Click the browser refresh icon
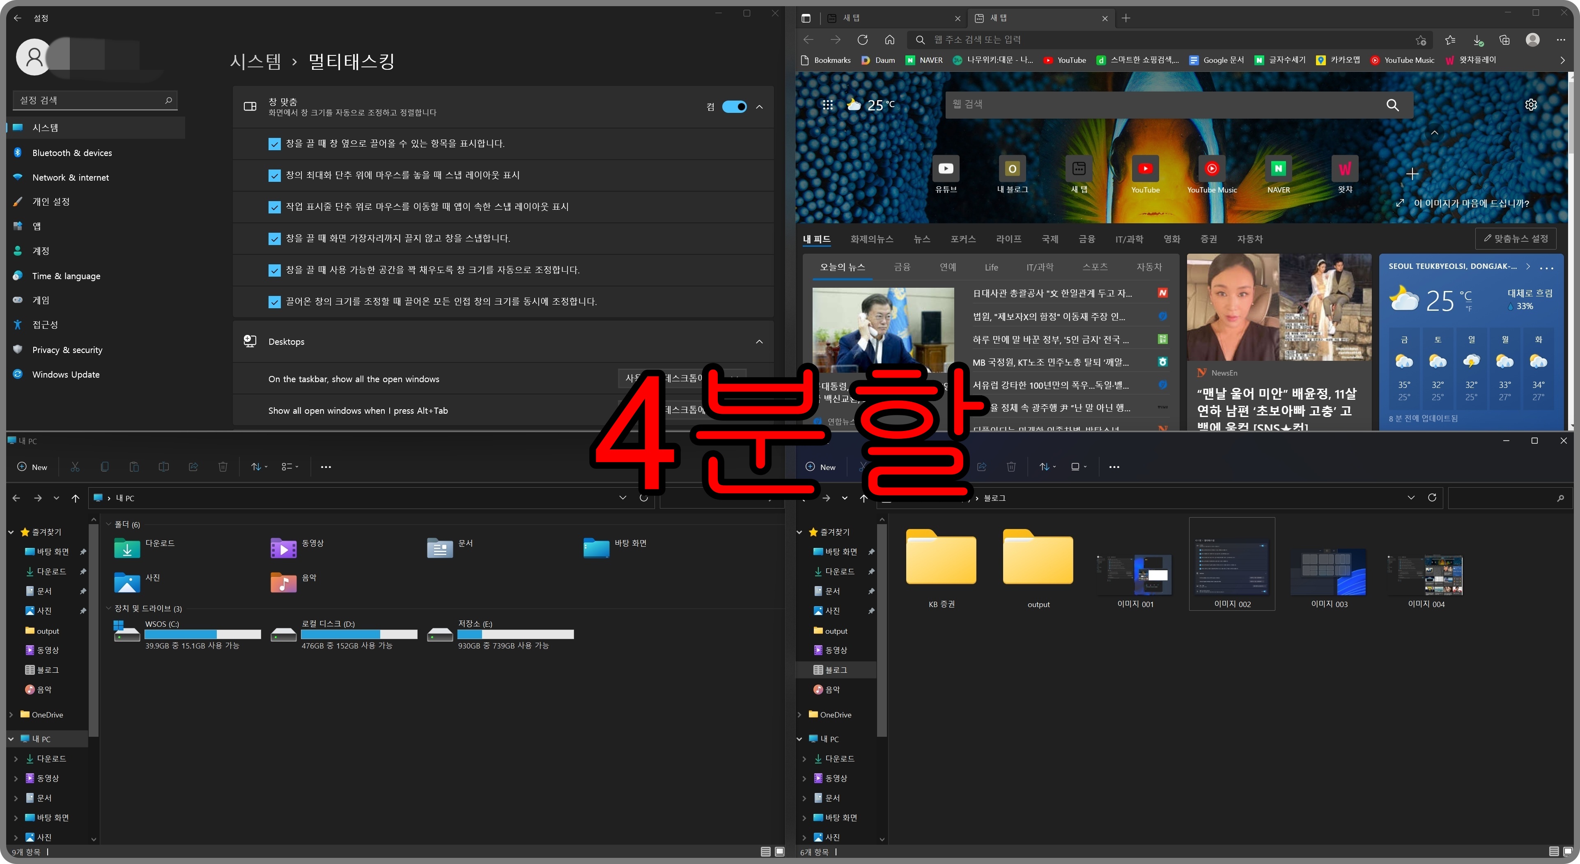This screenshot has width=1580, height=864. pos(862,40)
